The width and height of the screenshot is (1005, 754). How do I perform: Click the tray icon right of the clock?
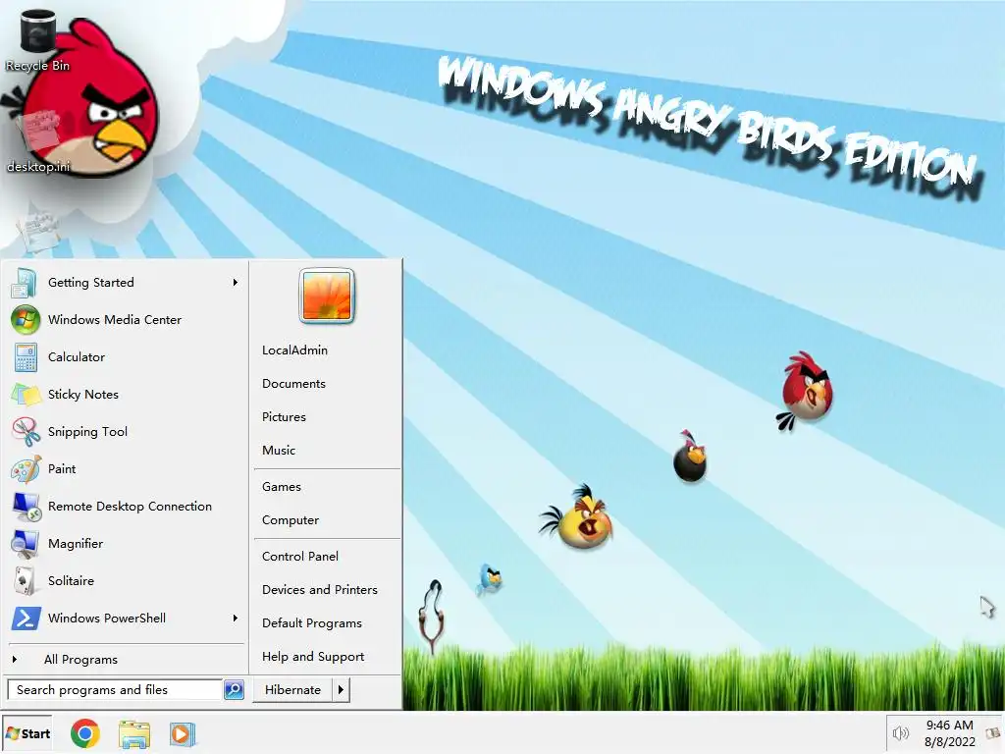(x=992, y=732)
